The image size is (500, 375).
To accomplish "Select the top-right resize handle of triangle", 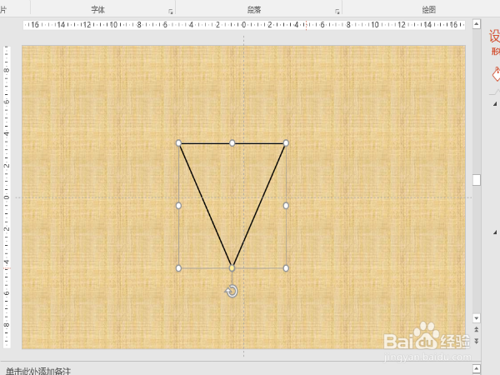I will [x=286, y=142].
